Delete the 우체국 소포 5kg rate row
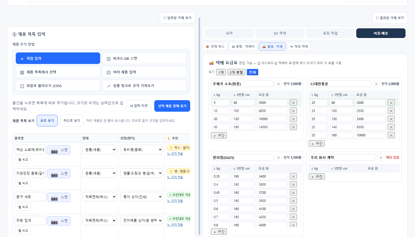The image size is (415, 237). (293, 103)
